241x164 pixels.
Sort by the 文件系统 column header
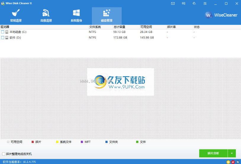tap(101, 27)
